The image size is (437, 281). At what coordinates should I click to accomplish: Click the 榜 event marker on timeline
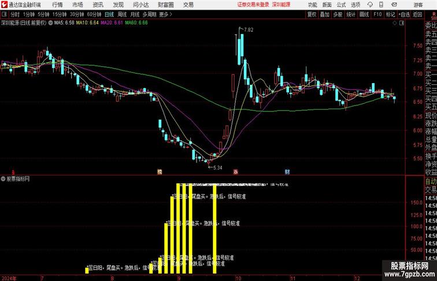pyautogui.click(x=160, y=172)
